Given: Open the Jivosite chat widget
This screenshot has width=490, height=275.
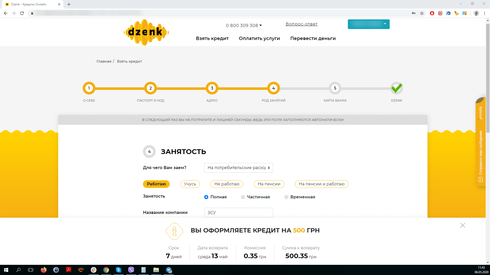Looking at the screenshot, I should pos(481,142).
